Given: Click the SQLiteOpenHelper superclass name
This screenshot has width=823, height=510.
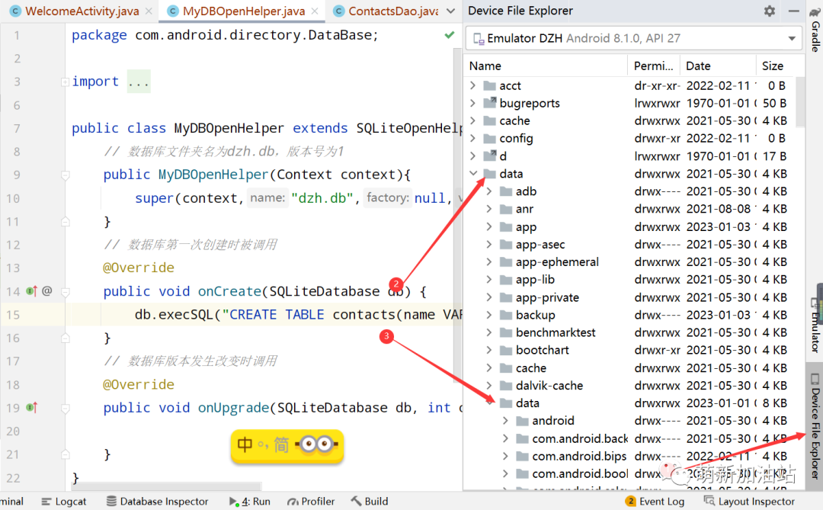Looking at the screenshot, I should pos(409,128).
